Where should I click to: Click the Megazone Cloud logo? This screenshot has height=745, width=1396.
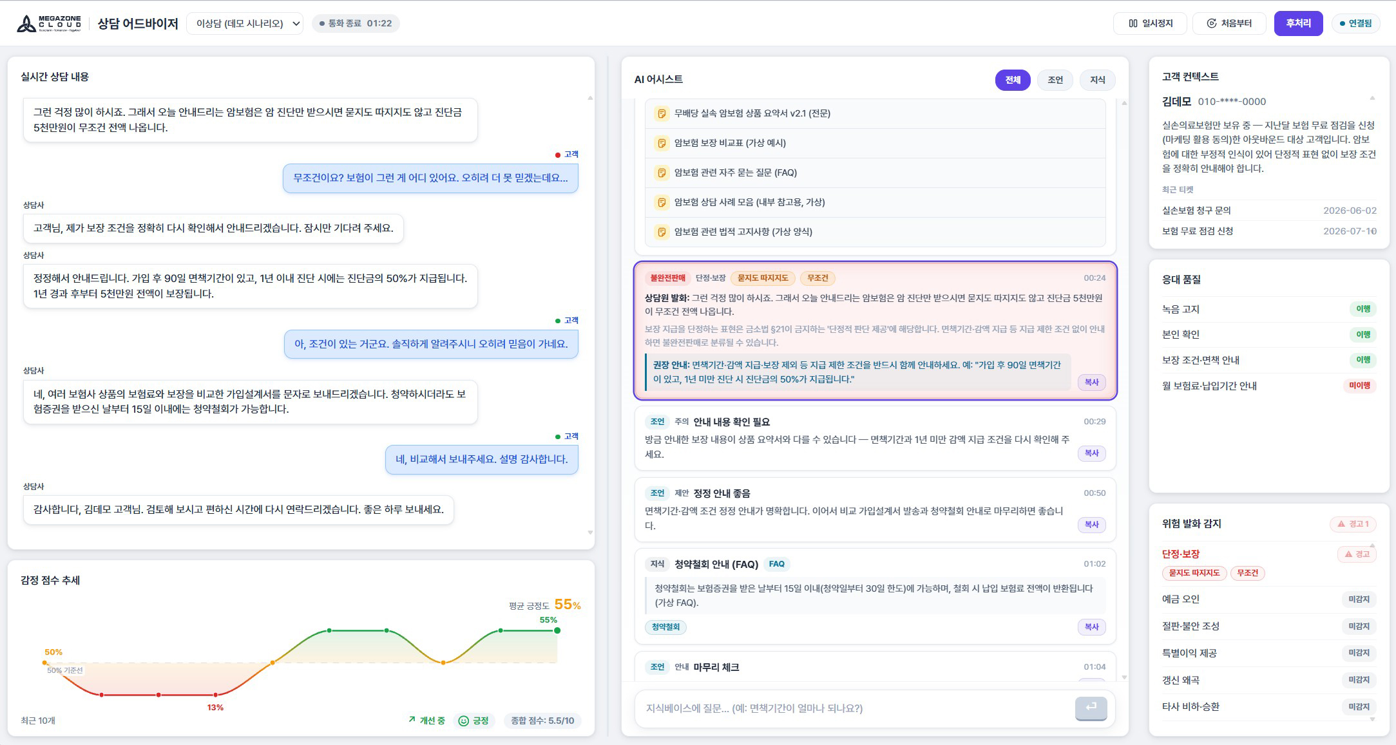pyautogui.click(x=49, y=24)
